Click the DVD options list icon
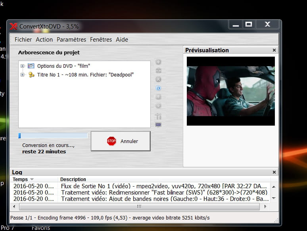Viewport: 307px width, 231px height. point(31,66)
